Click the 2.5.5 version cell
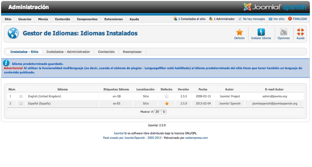Screen dimensions: 312x167 click(184, 96)
